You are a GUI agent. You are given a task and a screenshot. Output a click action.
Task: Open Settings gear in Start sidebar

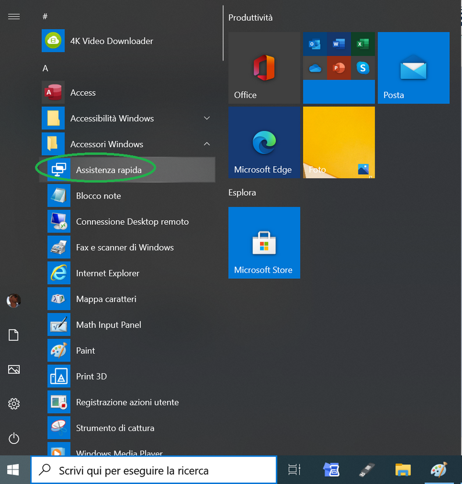13,404
